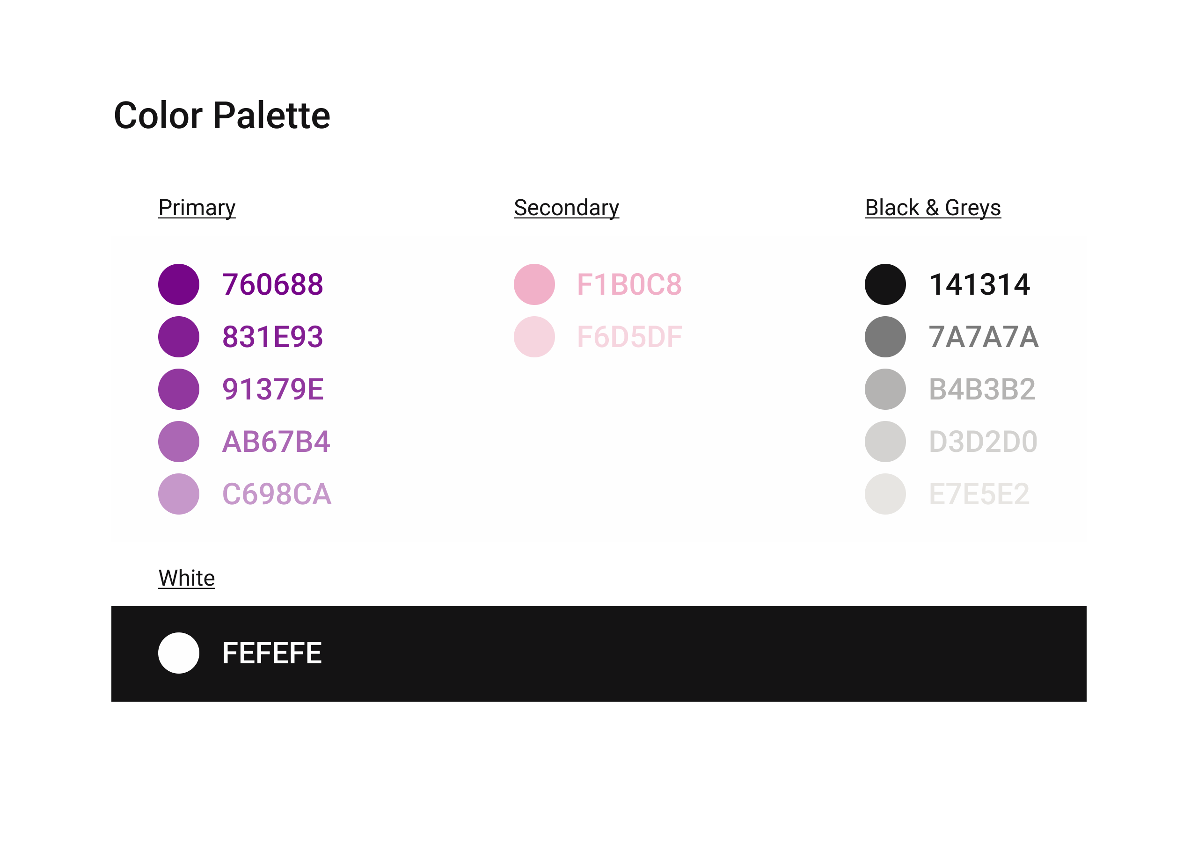Image resolution: width=1198 pixels, height=842 pixels.
Task: Click the D3D2D0 light grey swatch
Action: coord(885,442)
